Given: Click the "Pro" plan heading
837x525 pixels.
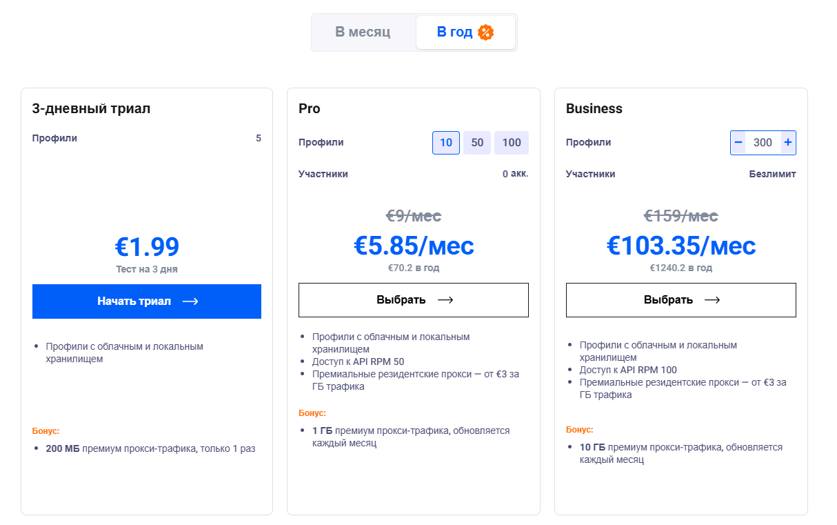Looking at the screenshot, I should (310, 108).
